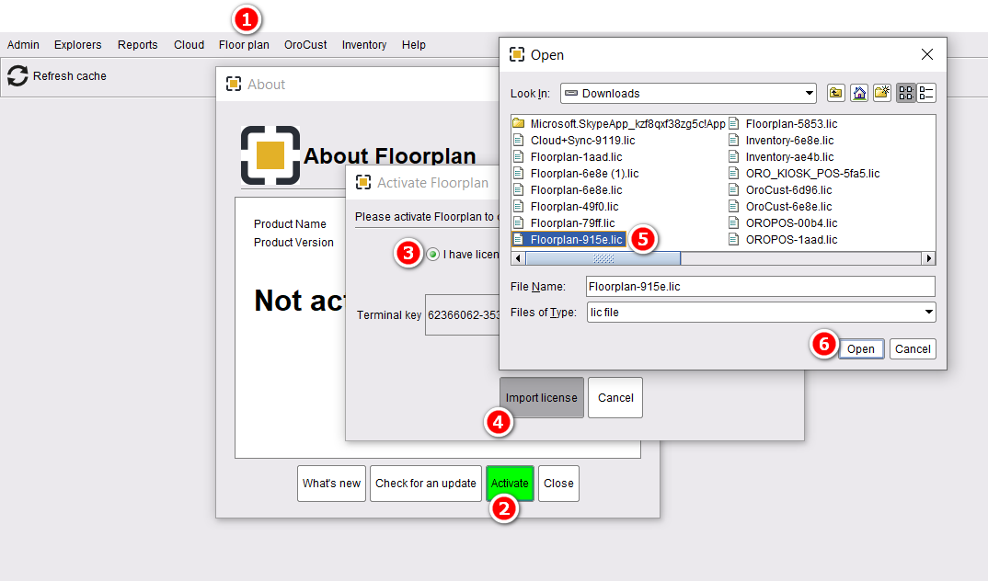Image resolution: width=988 pixels, height=581 pixels.
Task: Click into the File Name field
Action: coord(760,287)
